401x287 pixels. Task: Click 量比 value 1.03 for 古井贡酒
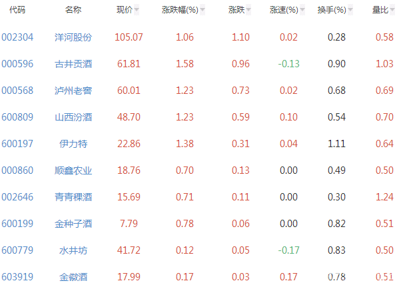[x=384, y=64]
